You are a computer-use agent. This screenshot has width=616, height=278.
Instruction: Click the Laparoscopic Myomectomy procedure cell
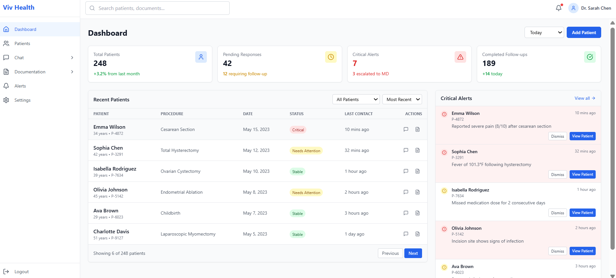pos(188,234)
